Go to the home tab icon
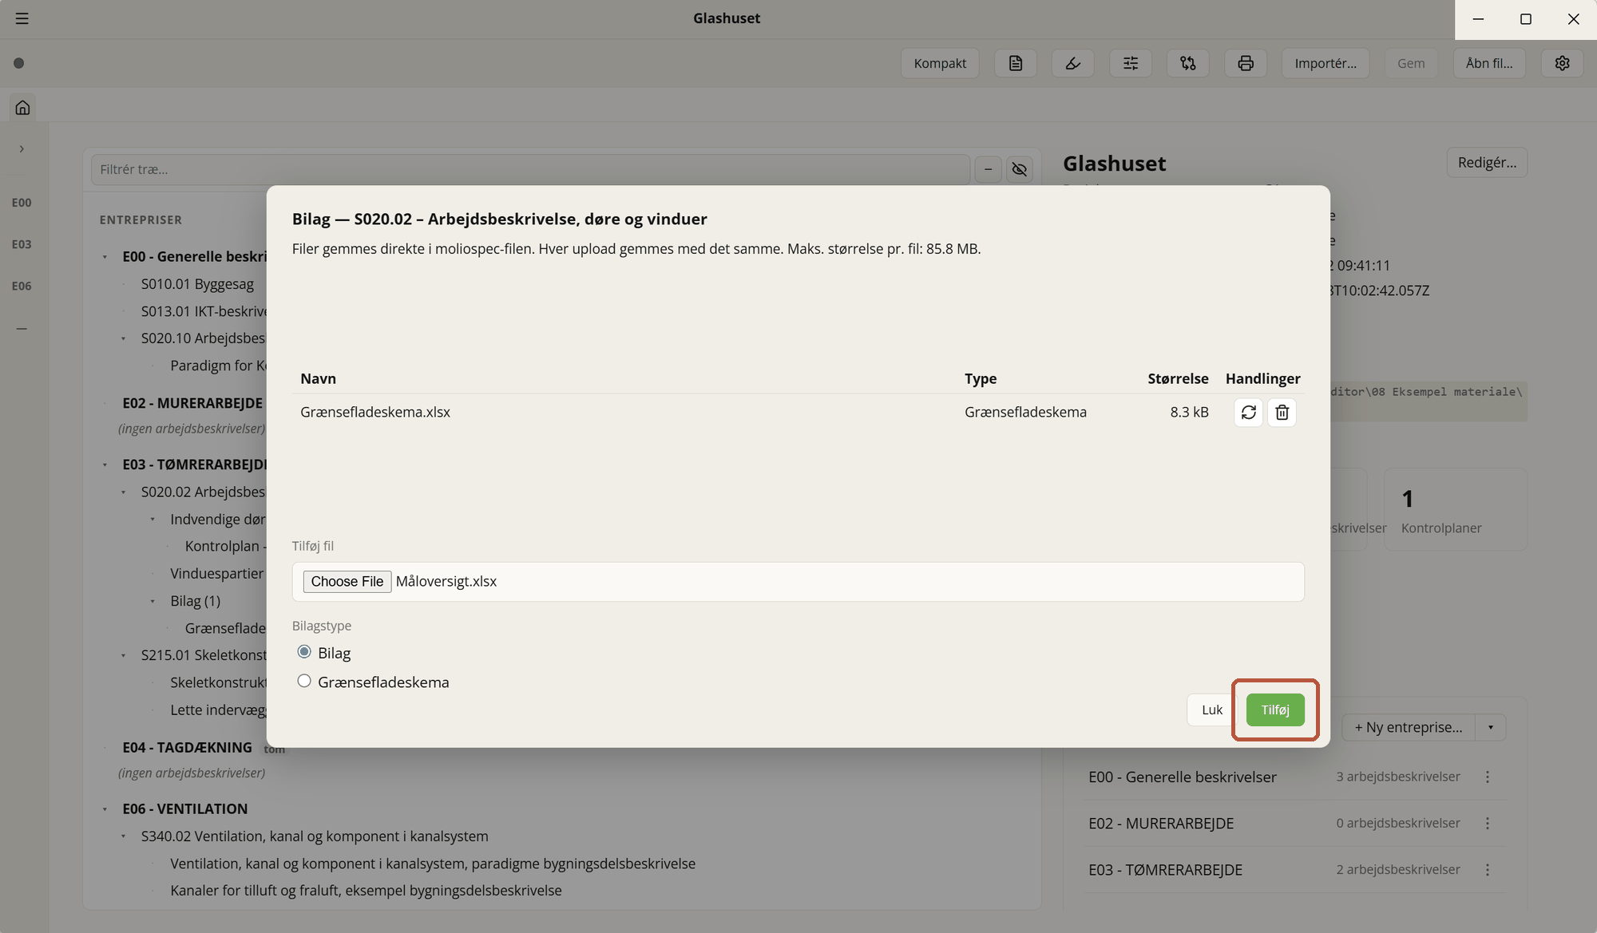This screenshot has width=1597, height=933. point(22,107)
